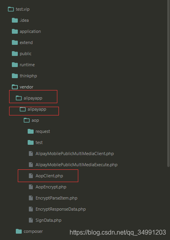The width and height of the screenshot is (170, 240).
Task: Select the test.vip project name
Action: [23, 9]
